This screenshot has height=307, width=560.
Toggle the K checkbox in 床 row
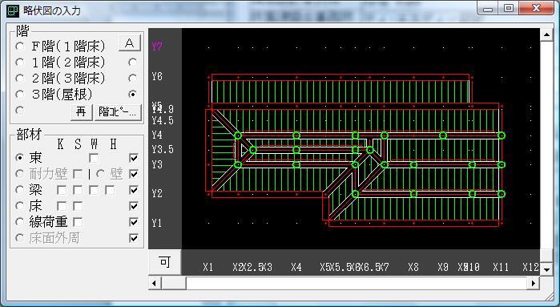coord(62,206)
